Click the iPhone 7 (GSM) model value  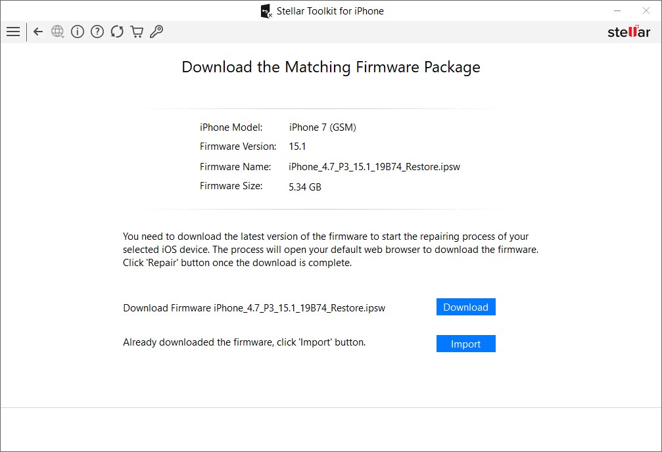(323, 127)
